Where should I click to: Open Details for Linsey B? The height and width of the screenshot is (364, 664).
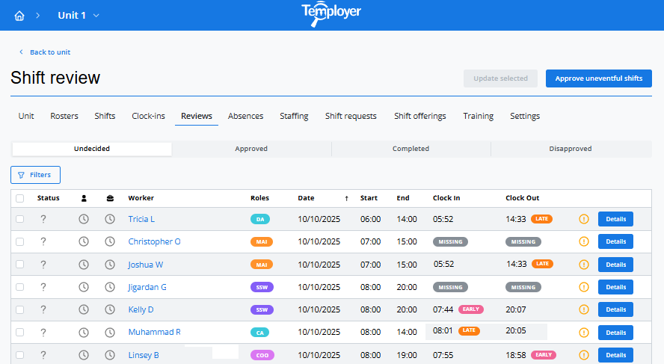click(x=615, y=355)
